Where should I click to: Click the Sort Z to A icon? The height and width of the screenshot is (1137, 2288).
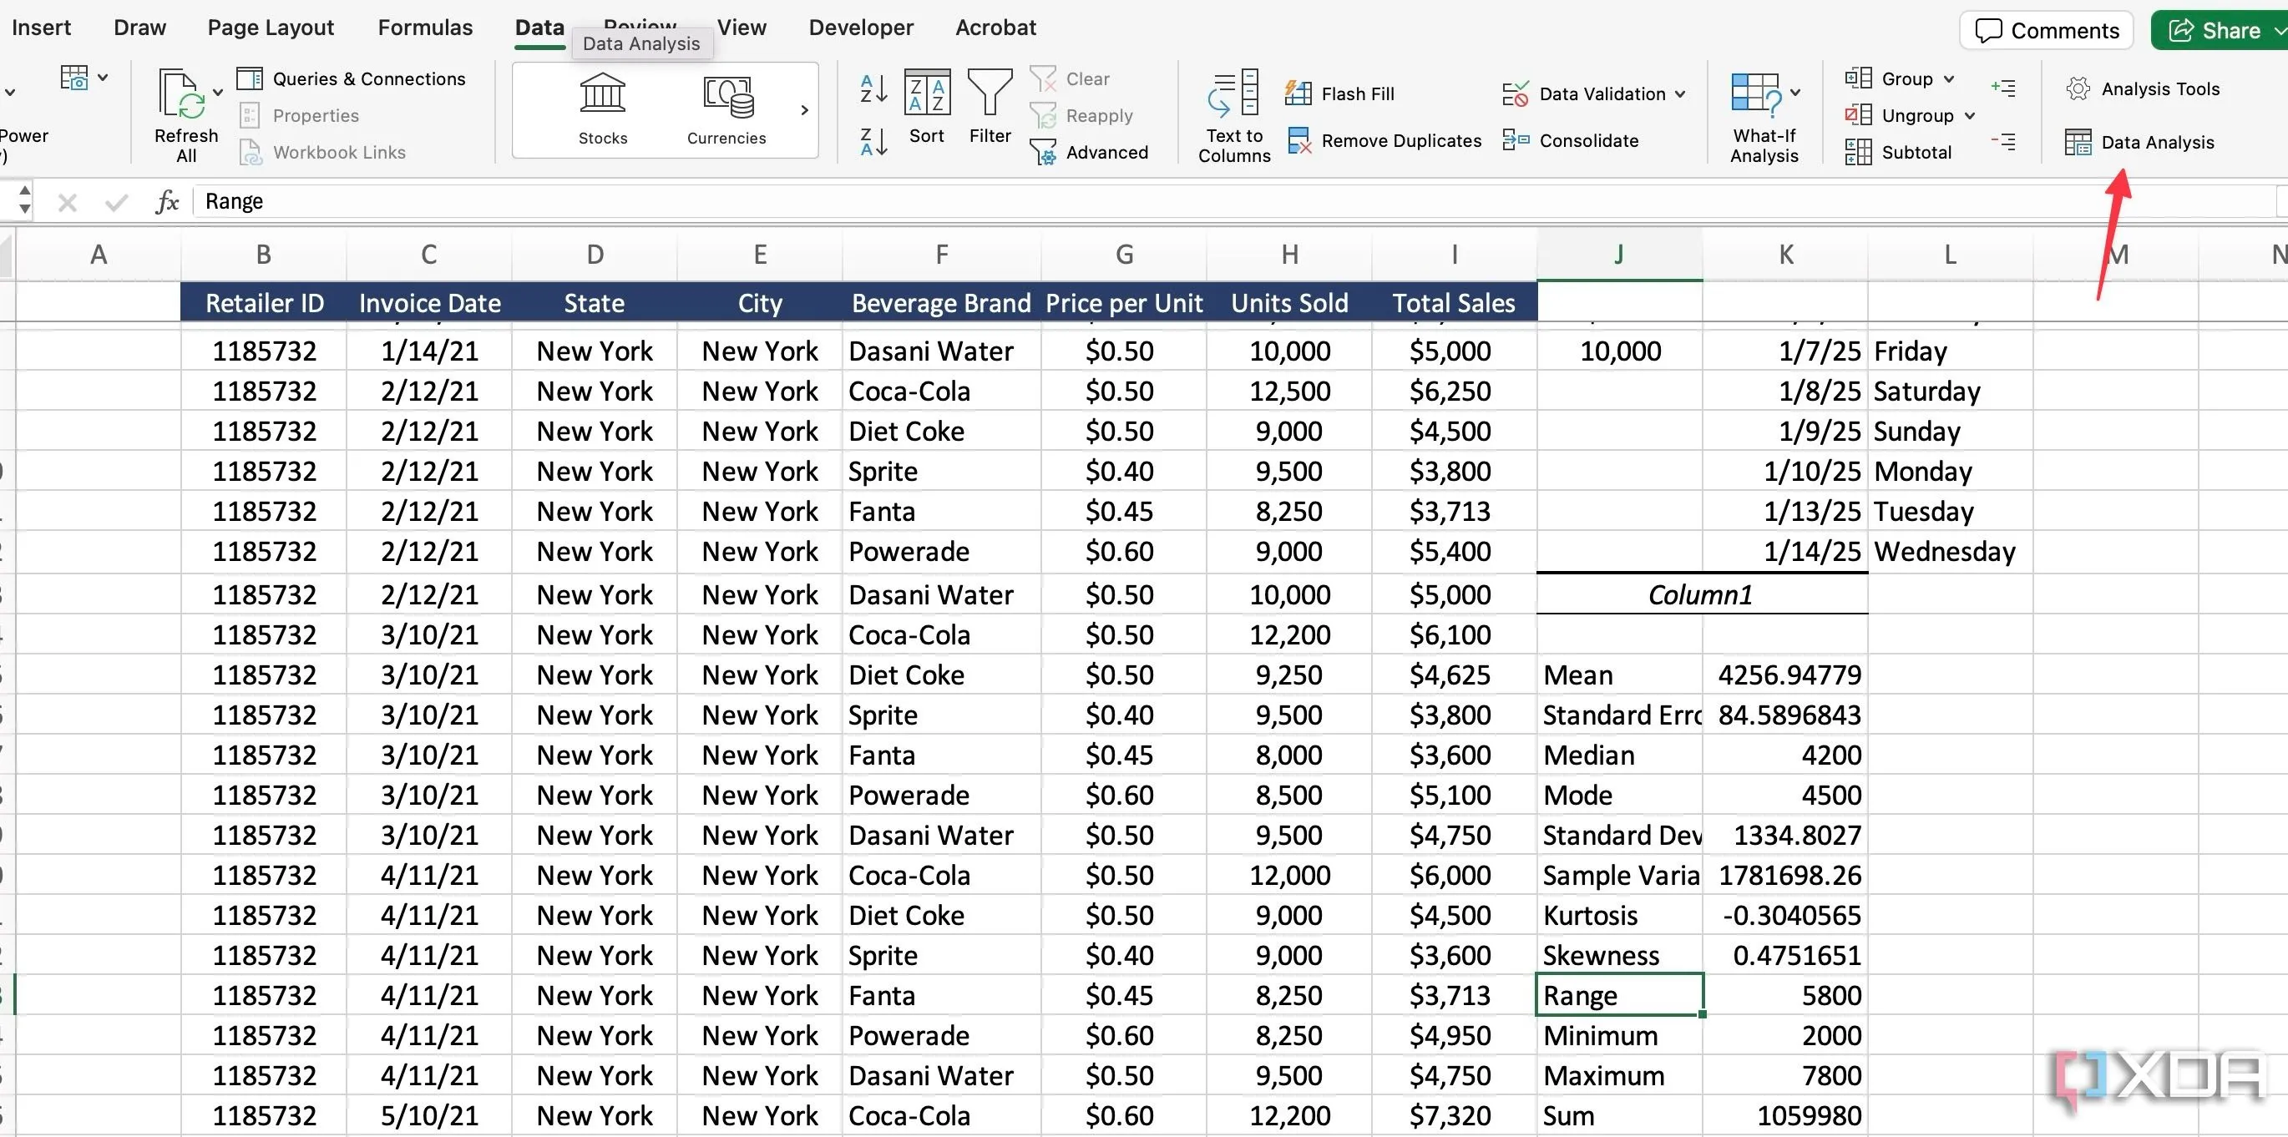873,142
